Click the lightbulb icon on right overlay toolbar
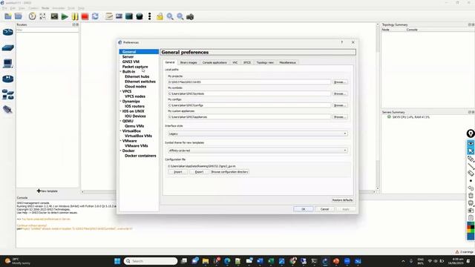The image size is (475, 267). point(471,133)
